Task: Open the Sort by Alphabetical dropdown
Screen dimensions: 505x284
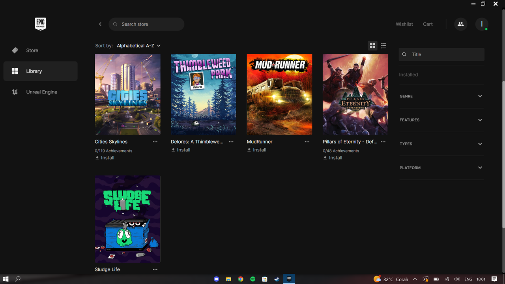Action: (139, 46)
